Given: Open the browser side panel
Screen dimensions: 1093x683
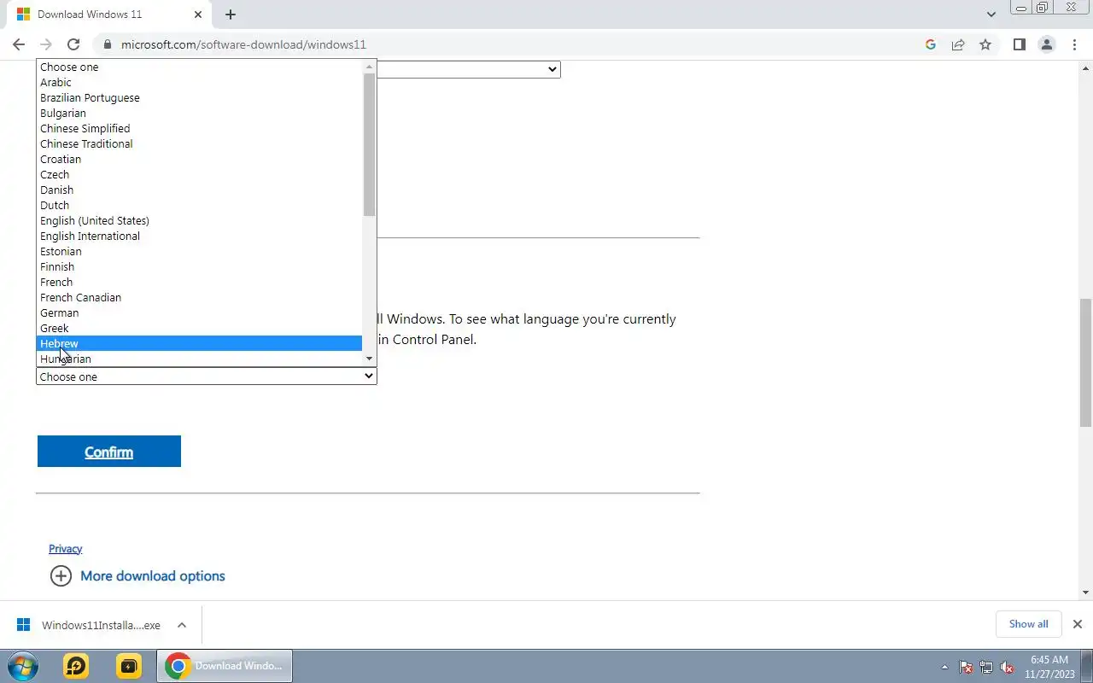Looking at the screenshot, I should tap(1019, 44).
